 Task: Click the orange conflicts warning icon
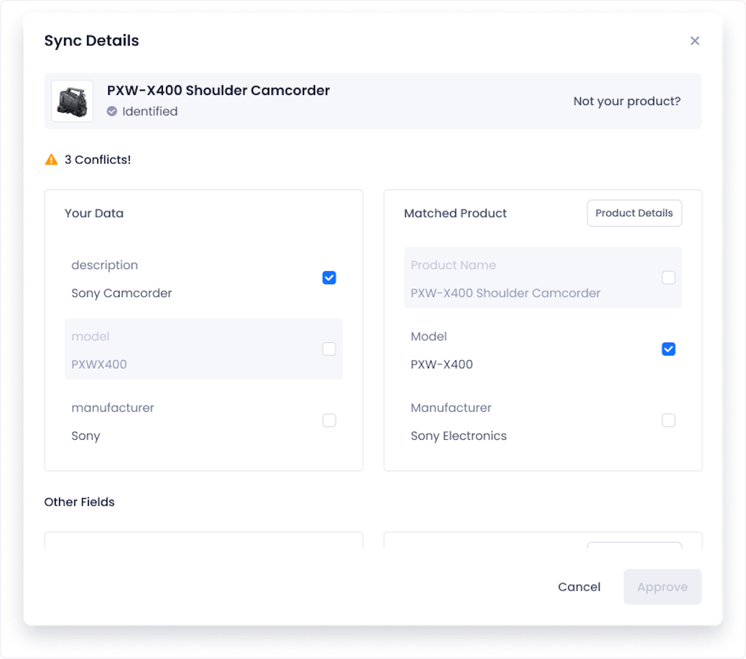point(52,160)
